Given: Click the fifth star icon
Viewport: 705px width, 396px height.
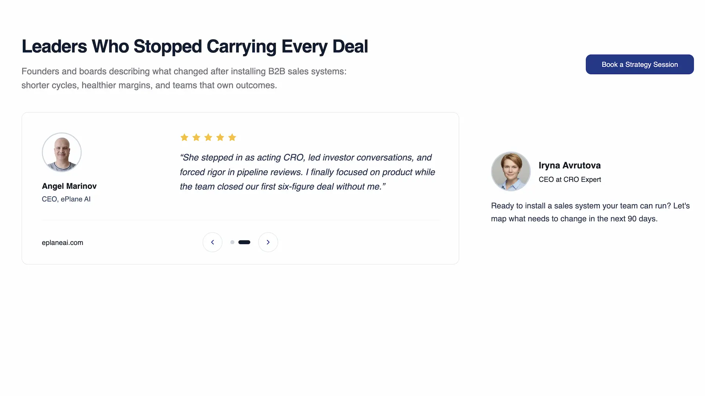Looking at the screenshot, I should point(232,137).
